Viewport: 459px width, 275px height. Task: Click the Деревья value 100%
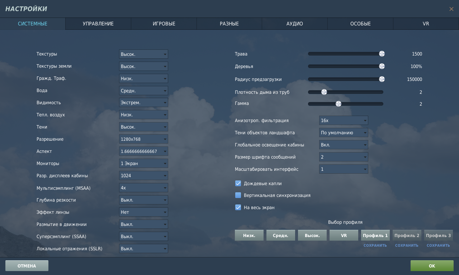point(416,67)
